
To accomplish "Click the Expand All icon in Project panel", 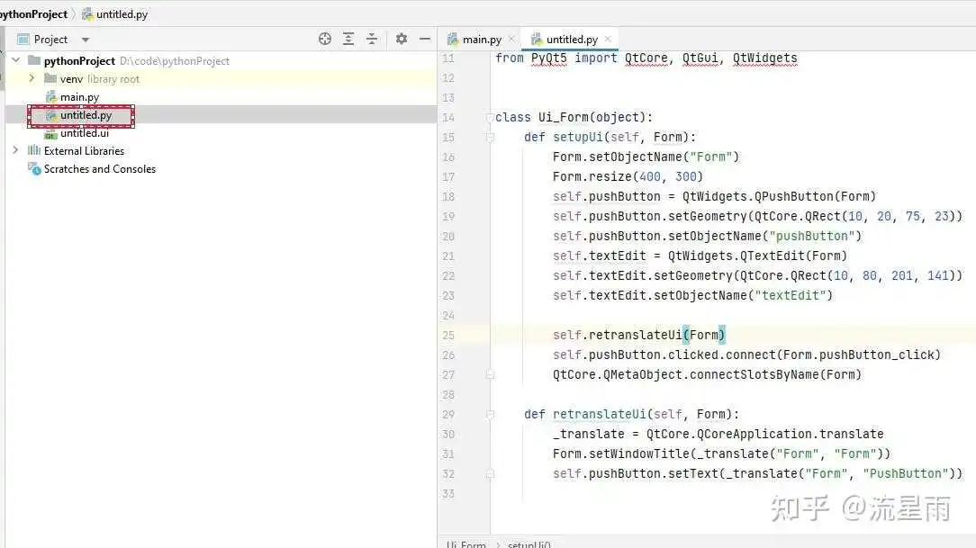I will 348,39.
